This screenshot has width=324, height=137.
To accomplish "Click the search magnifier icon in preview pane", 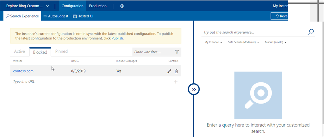I will [x=311, y=32].
